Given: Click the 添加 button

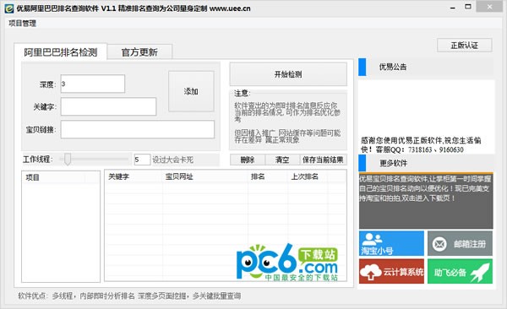Looking at the screenshot, I should (x=191, y=91).
